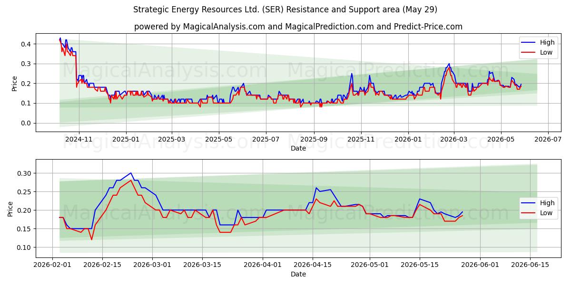Viewport: 571px width, 285px height.
Task: Click the 2025-11 tick label
Action: tap(361, 140)
